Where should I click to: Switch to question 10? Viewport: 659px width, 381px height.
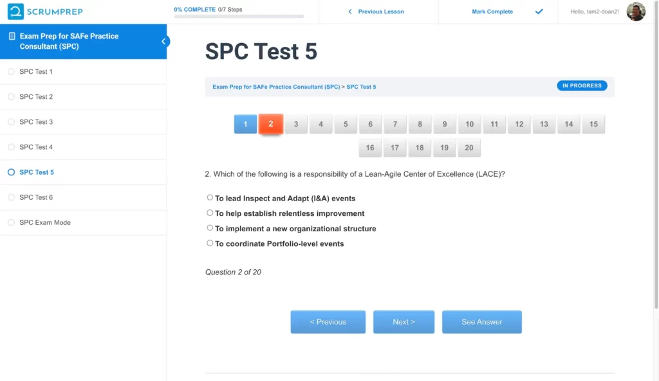[469, 124]
